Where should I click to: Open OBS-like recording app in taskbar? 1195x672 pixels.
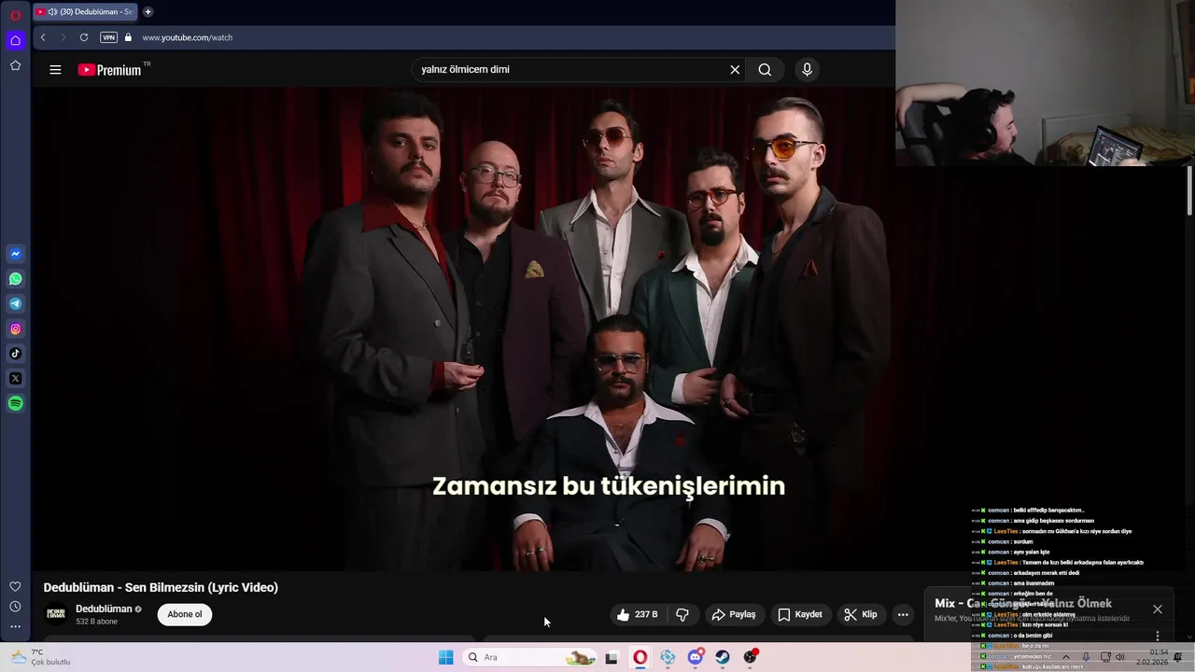[x=751, y=657]
